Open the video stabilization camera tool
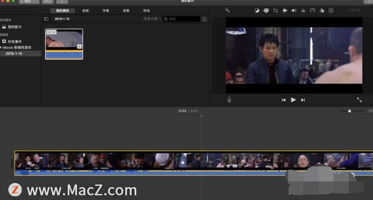This screenshot has width=373, height=200. [285, 11]
